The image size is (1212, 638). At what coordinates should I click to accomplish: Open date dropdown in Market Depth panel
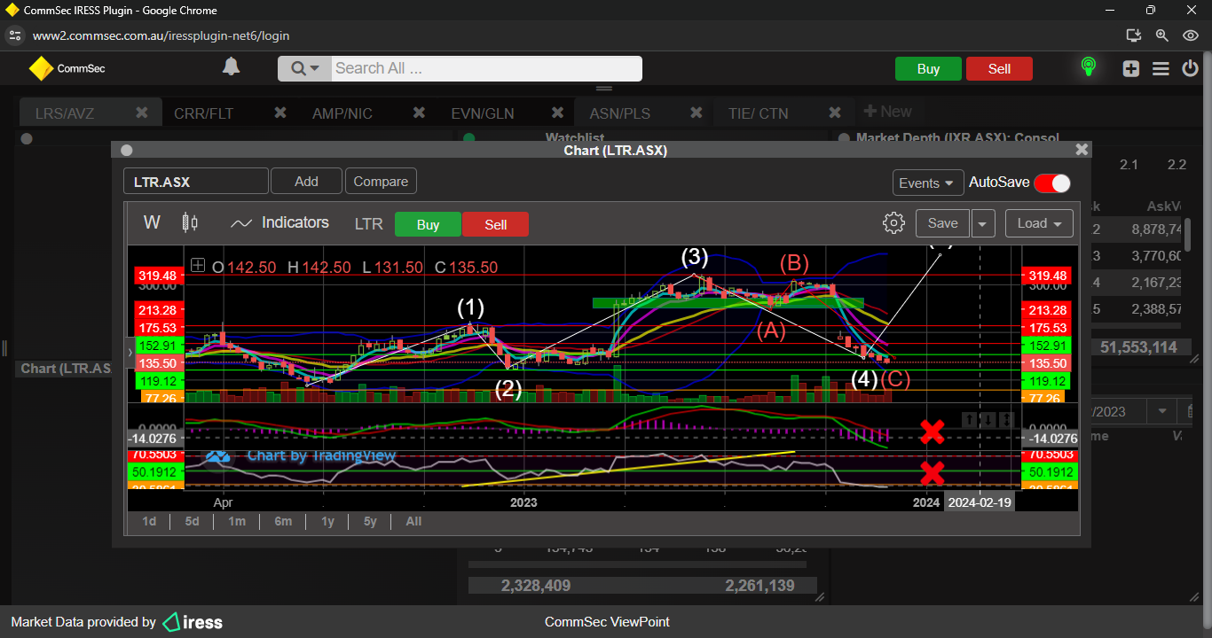1160,411
